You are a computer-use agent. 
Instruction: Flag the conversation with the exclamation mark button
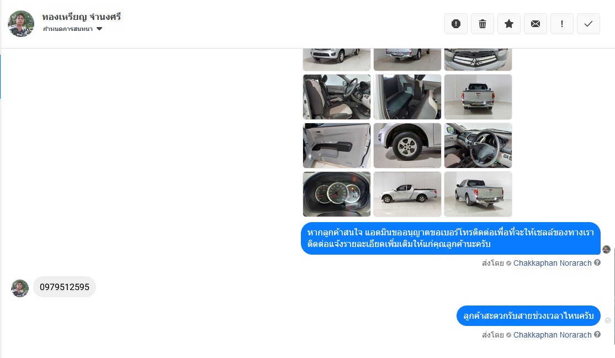pyautogui.click(x=561, y=24)
